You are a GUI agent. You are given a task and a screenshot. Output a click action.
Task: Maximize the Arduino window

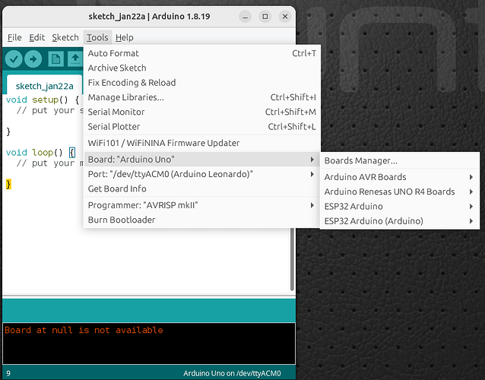[265, 17]
